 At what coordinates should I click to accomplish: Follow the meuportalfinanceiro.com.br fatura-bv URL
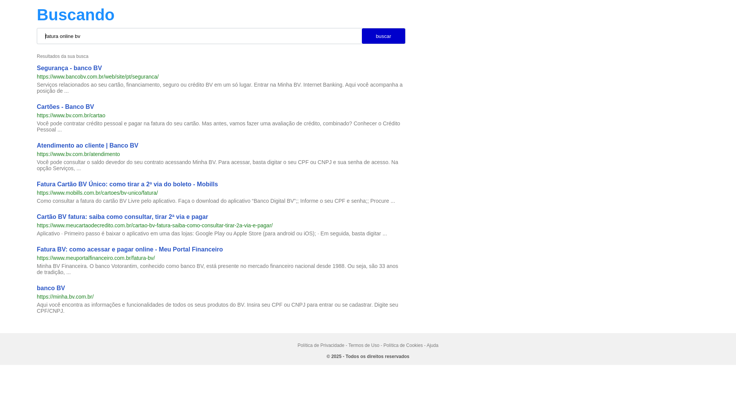pyautogui.click(x=96, y=258)
